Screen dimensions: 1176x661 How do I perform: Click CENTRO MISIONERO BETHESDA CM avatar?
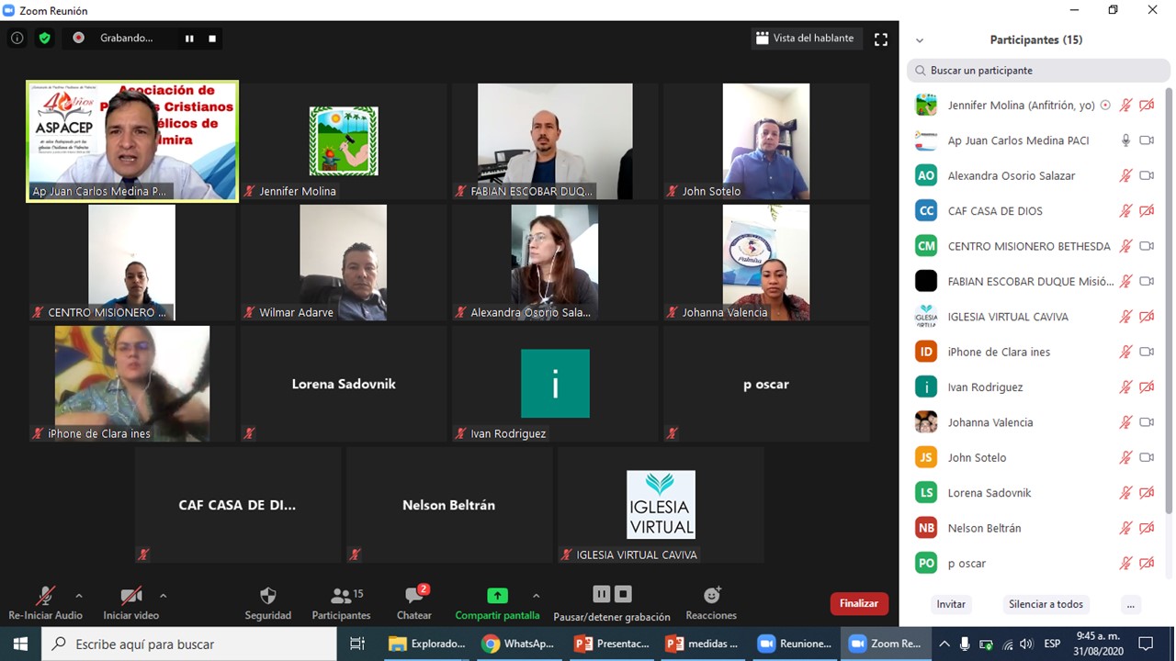click(x=926, y=246)
